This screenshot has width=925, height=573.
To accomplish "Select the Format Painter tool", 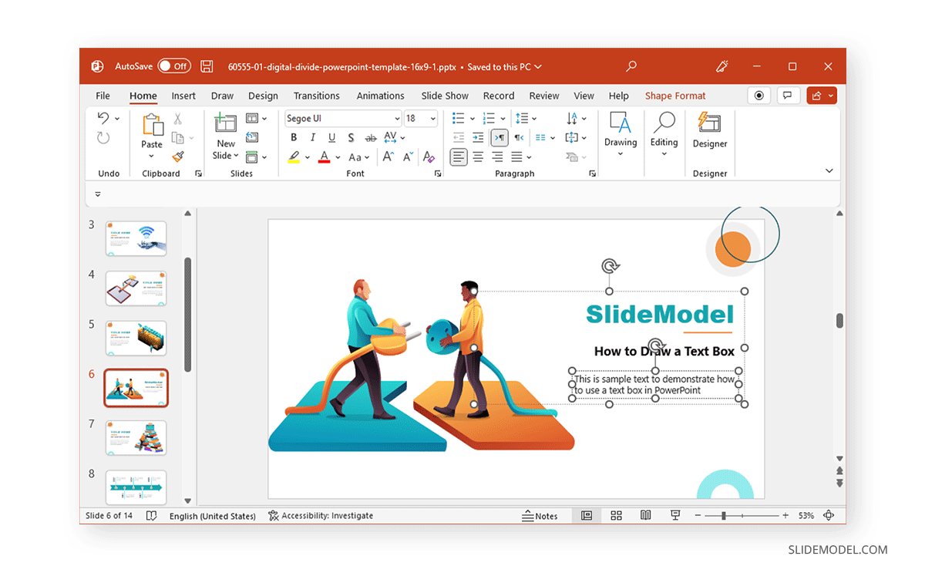I will pyautogui.click(x=178, y=156).
